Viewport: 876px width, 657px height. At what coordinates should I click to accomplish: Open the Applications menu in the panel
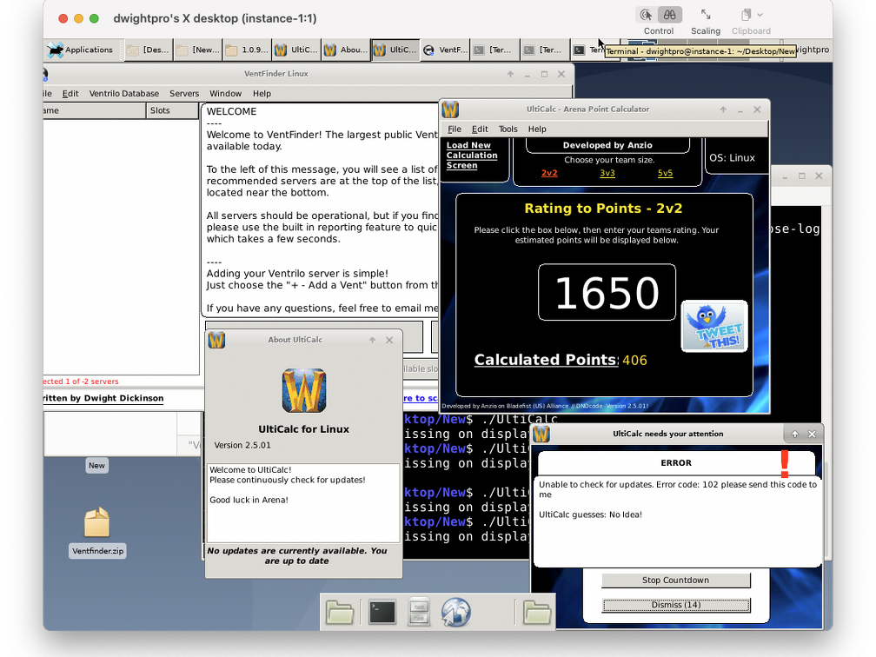(x=81, y=50)
